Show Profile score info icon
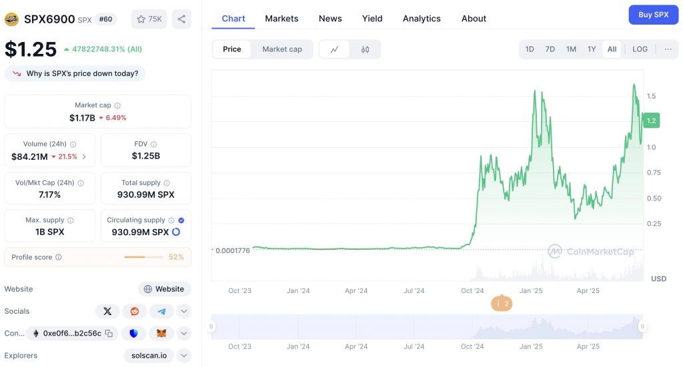 [59, 257]
